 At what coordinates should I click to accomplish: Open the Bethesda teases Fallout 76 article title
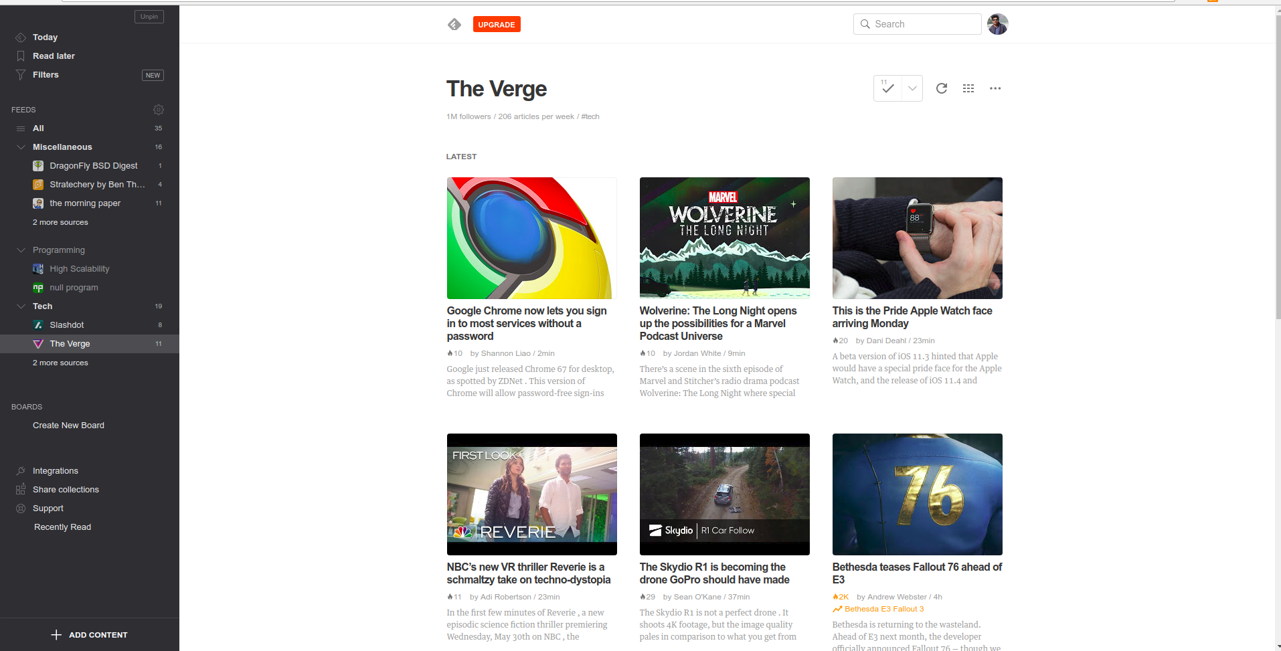(x=917, y=573)
